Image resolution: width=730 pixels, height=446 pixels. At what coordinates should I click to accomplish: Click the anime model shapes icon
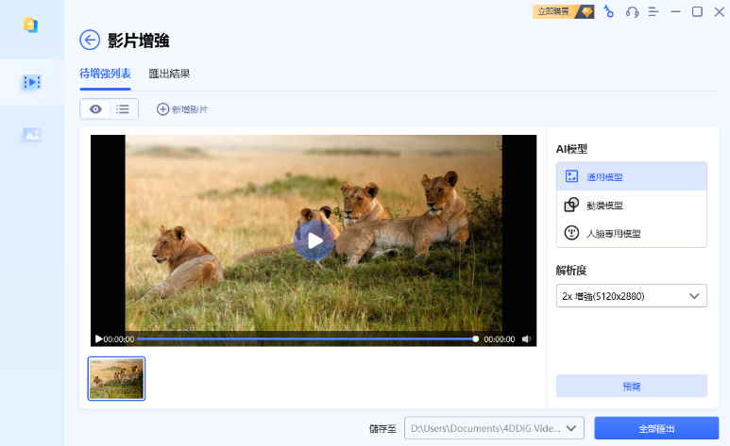571,205
